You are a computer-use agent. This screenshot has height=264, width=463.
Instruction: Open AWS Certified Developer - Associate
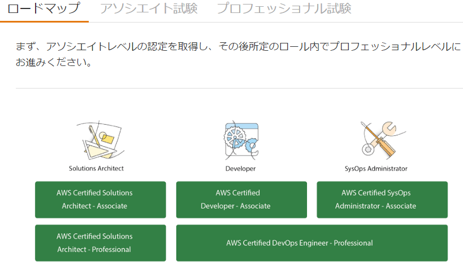241,199
